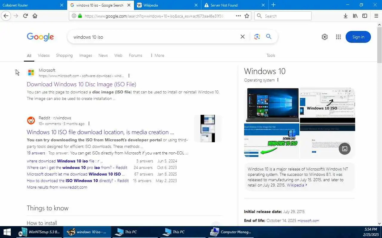Close the Collabnet Router tab
Viewport: 382px width, 238px height.
(x=62, y=5)
